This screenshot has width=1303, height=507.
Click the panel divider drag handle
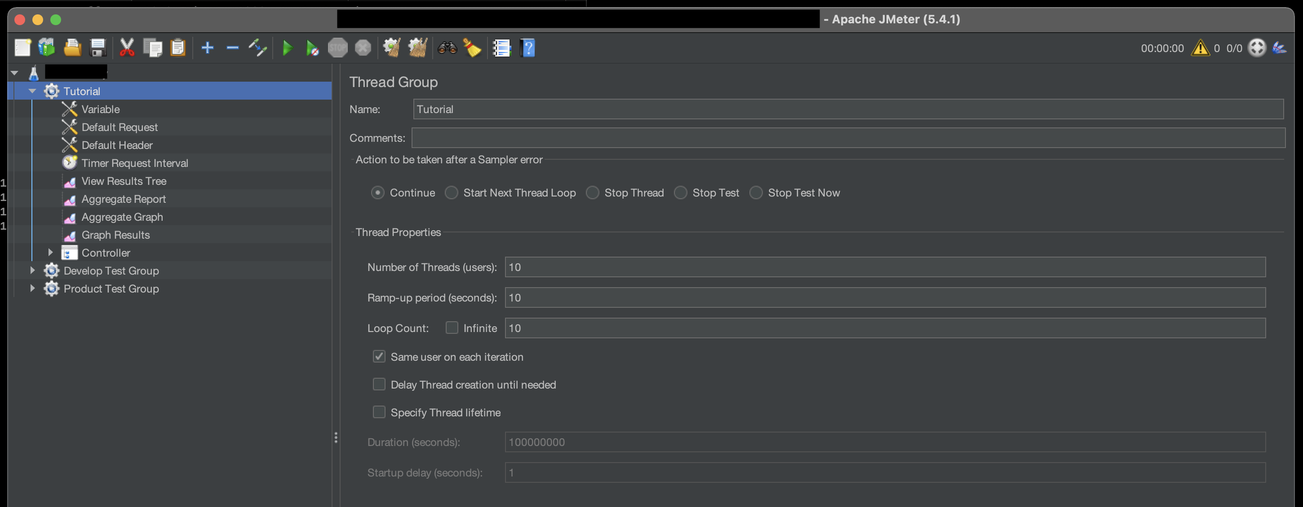tap(336, 437)
